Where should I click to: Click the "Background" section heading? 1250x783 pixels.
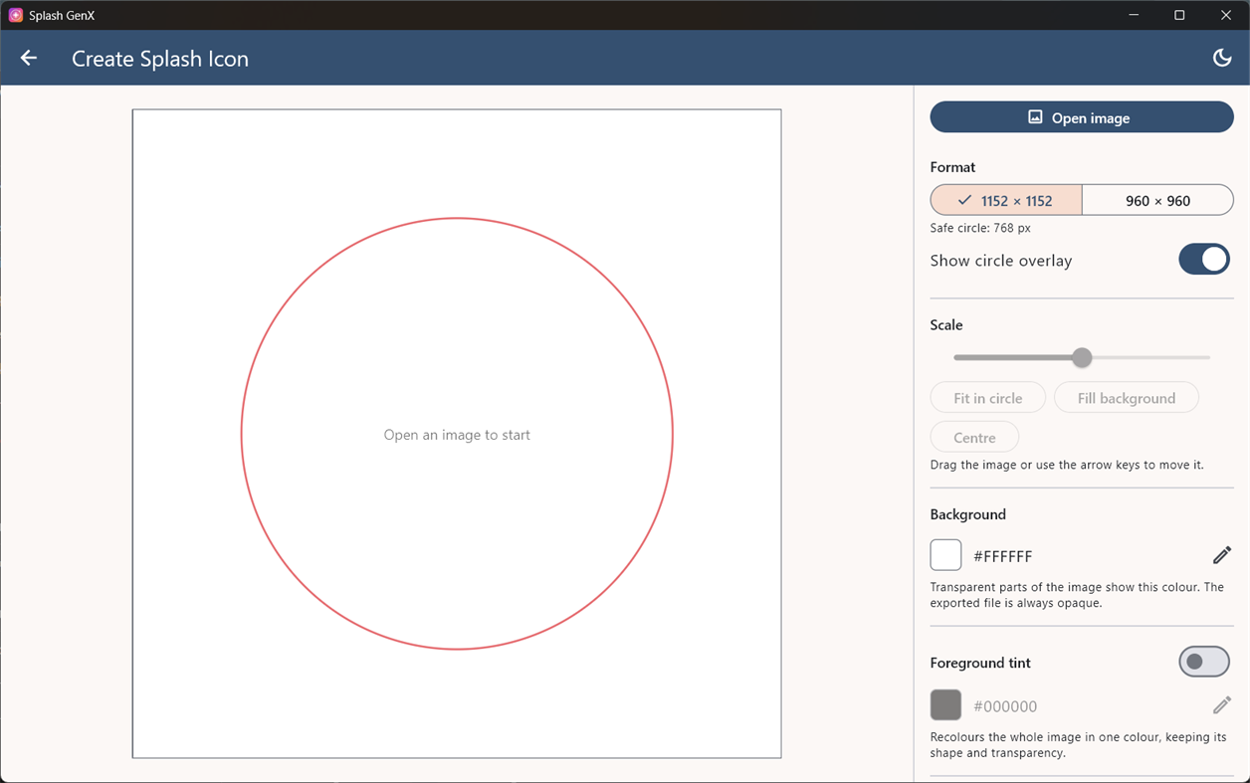968,514
